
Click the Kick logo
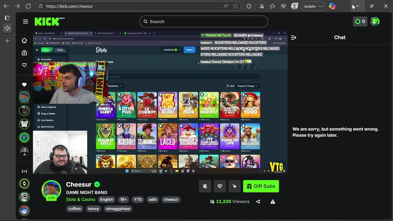(x=49, y=21)
